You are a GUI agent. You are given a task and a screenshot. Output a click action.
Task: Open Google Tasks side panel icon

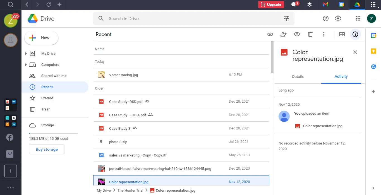click(373, 67)
